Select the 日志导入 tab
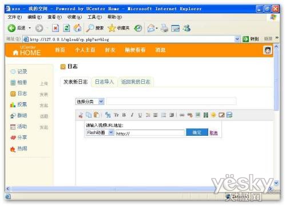The height and width of the screenshot is (206, 286). point(104,82)
